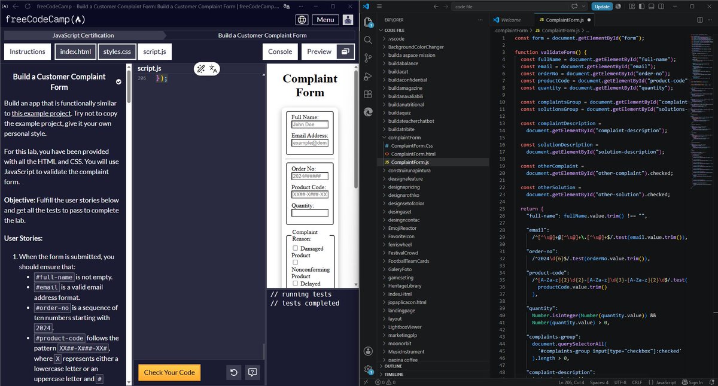The height and width of the screenshot is (386, 718).
Task: Check the Damaged Product checkbox
Action: (x=296, y=248)
